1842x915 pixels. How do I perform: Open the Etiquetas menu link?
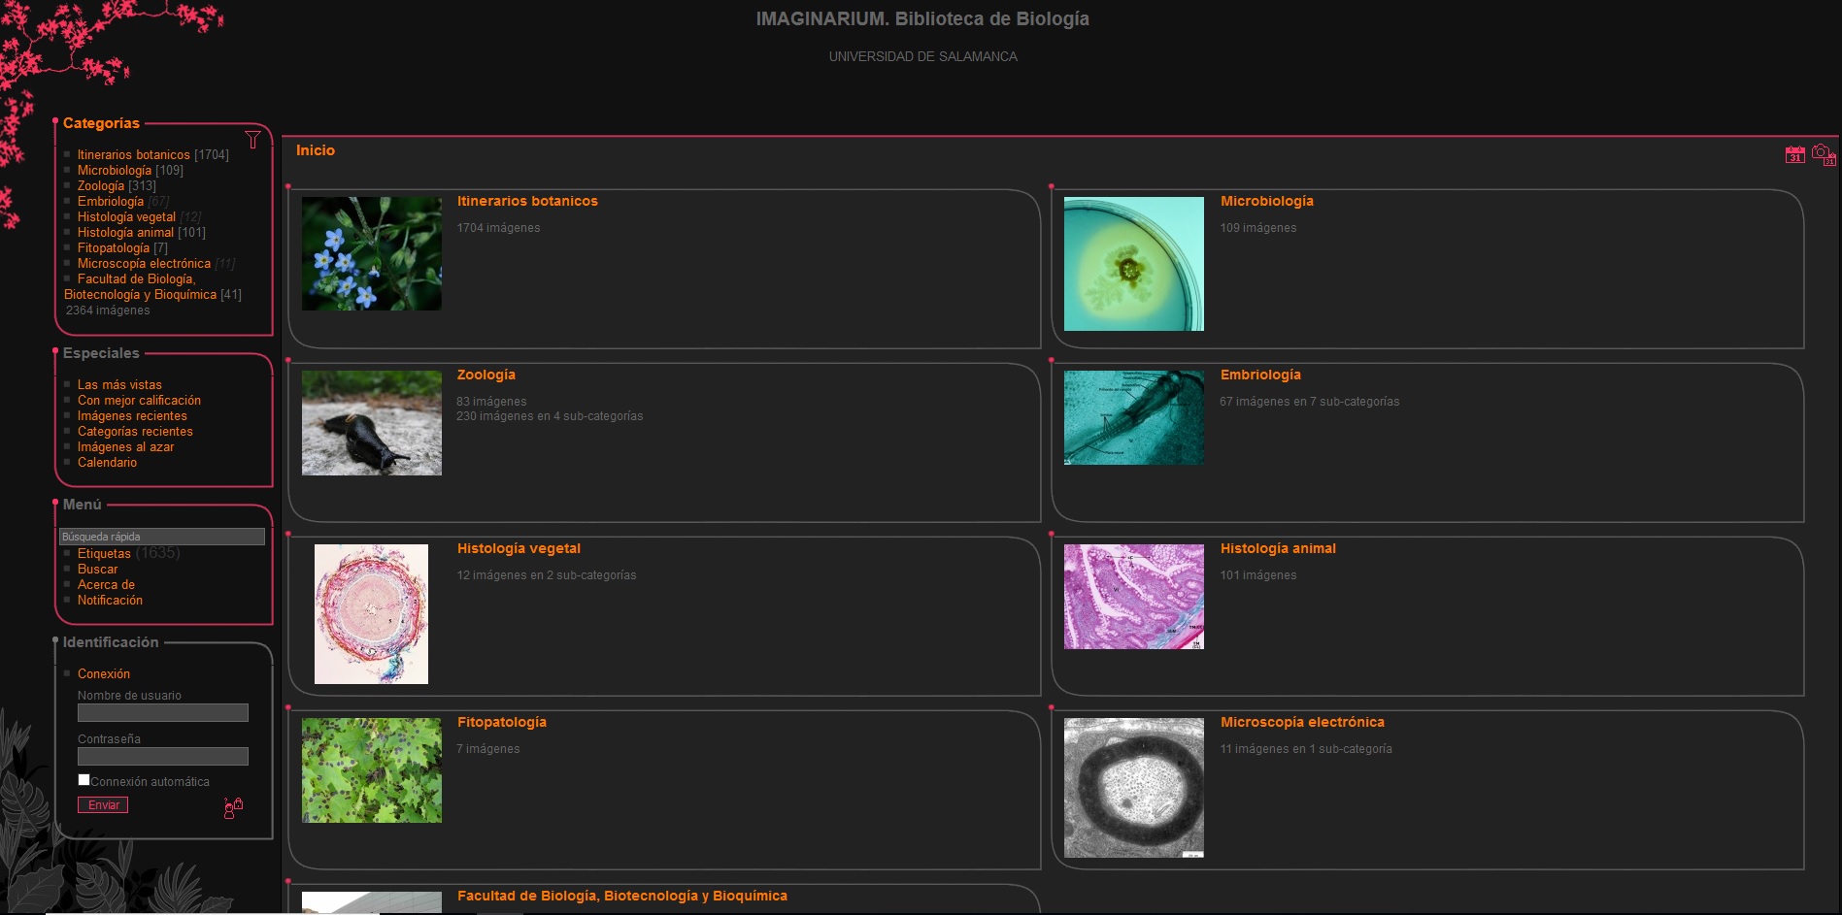[x=104, y=554]
